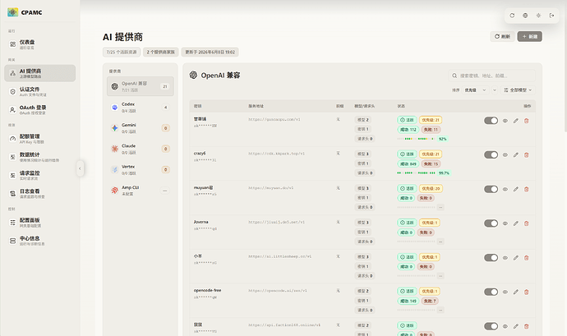
Task: Toggle the enable switch for Joverna
Action: click(491, 223)
